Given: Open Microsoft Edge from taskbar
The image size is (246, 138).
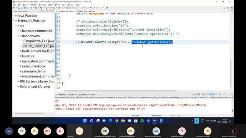Looking at the screenshot, I should tap(110, 121).
